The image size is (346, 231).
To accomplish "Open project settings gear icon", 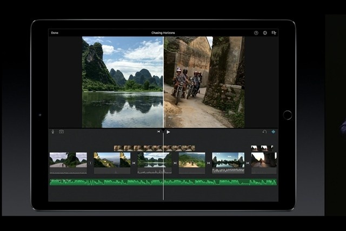I will click(x=265, y=33).
